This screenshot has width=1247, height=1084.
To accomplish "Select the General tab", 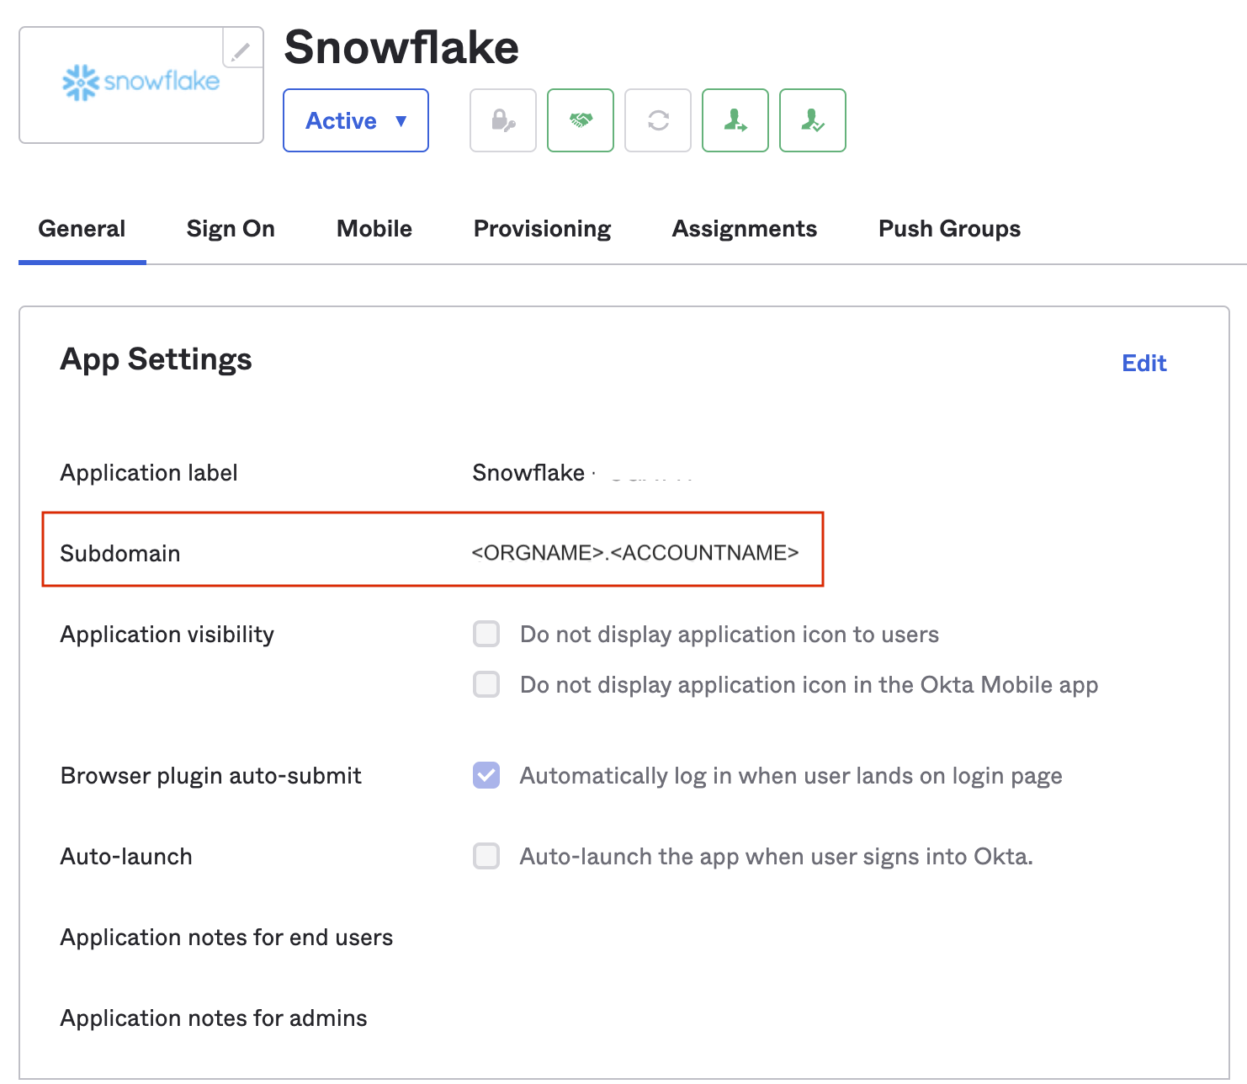I will [x=82, y=228].
